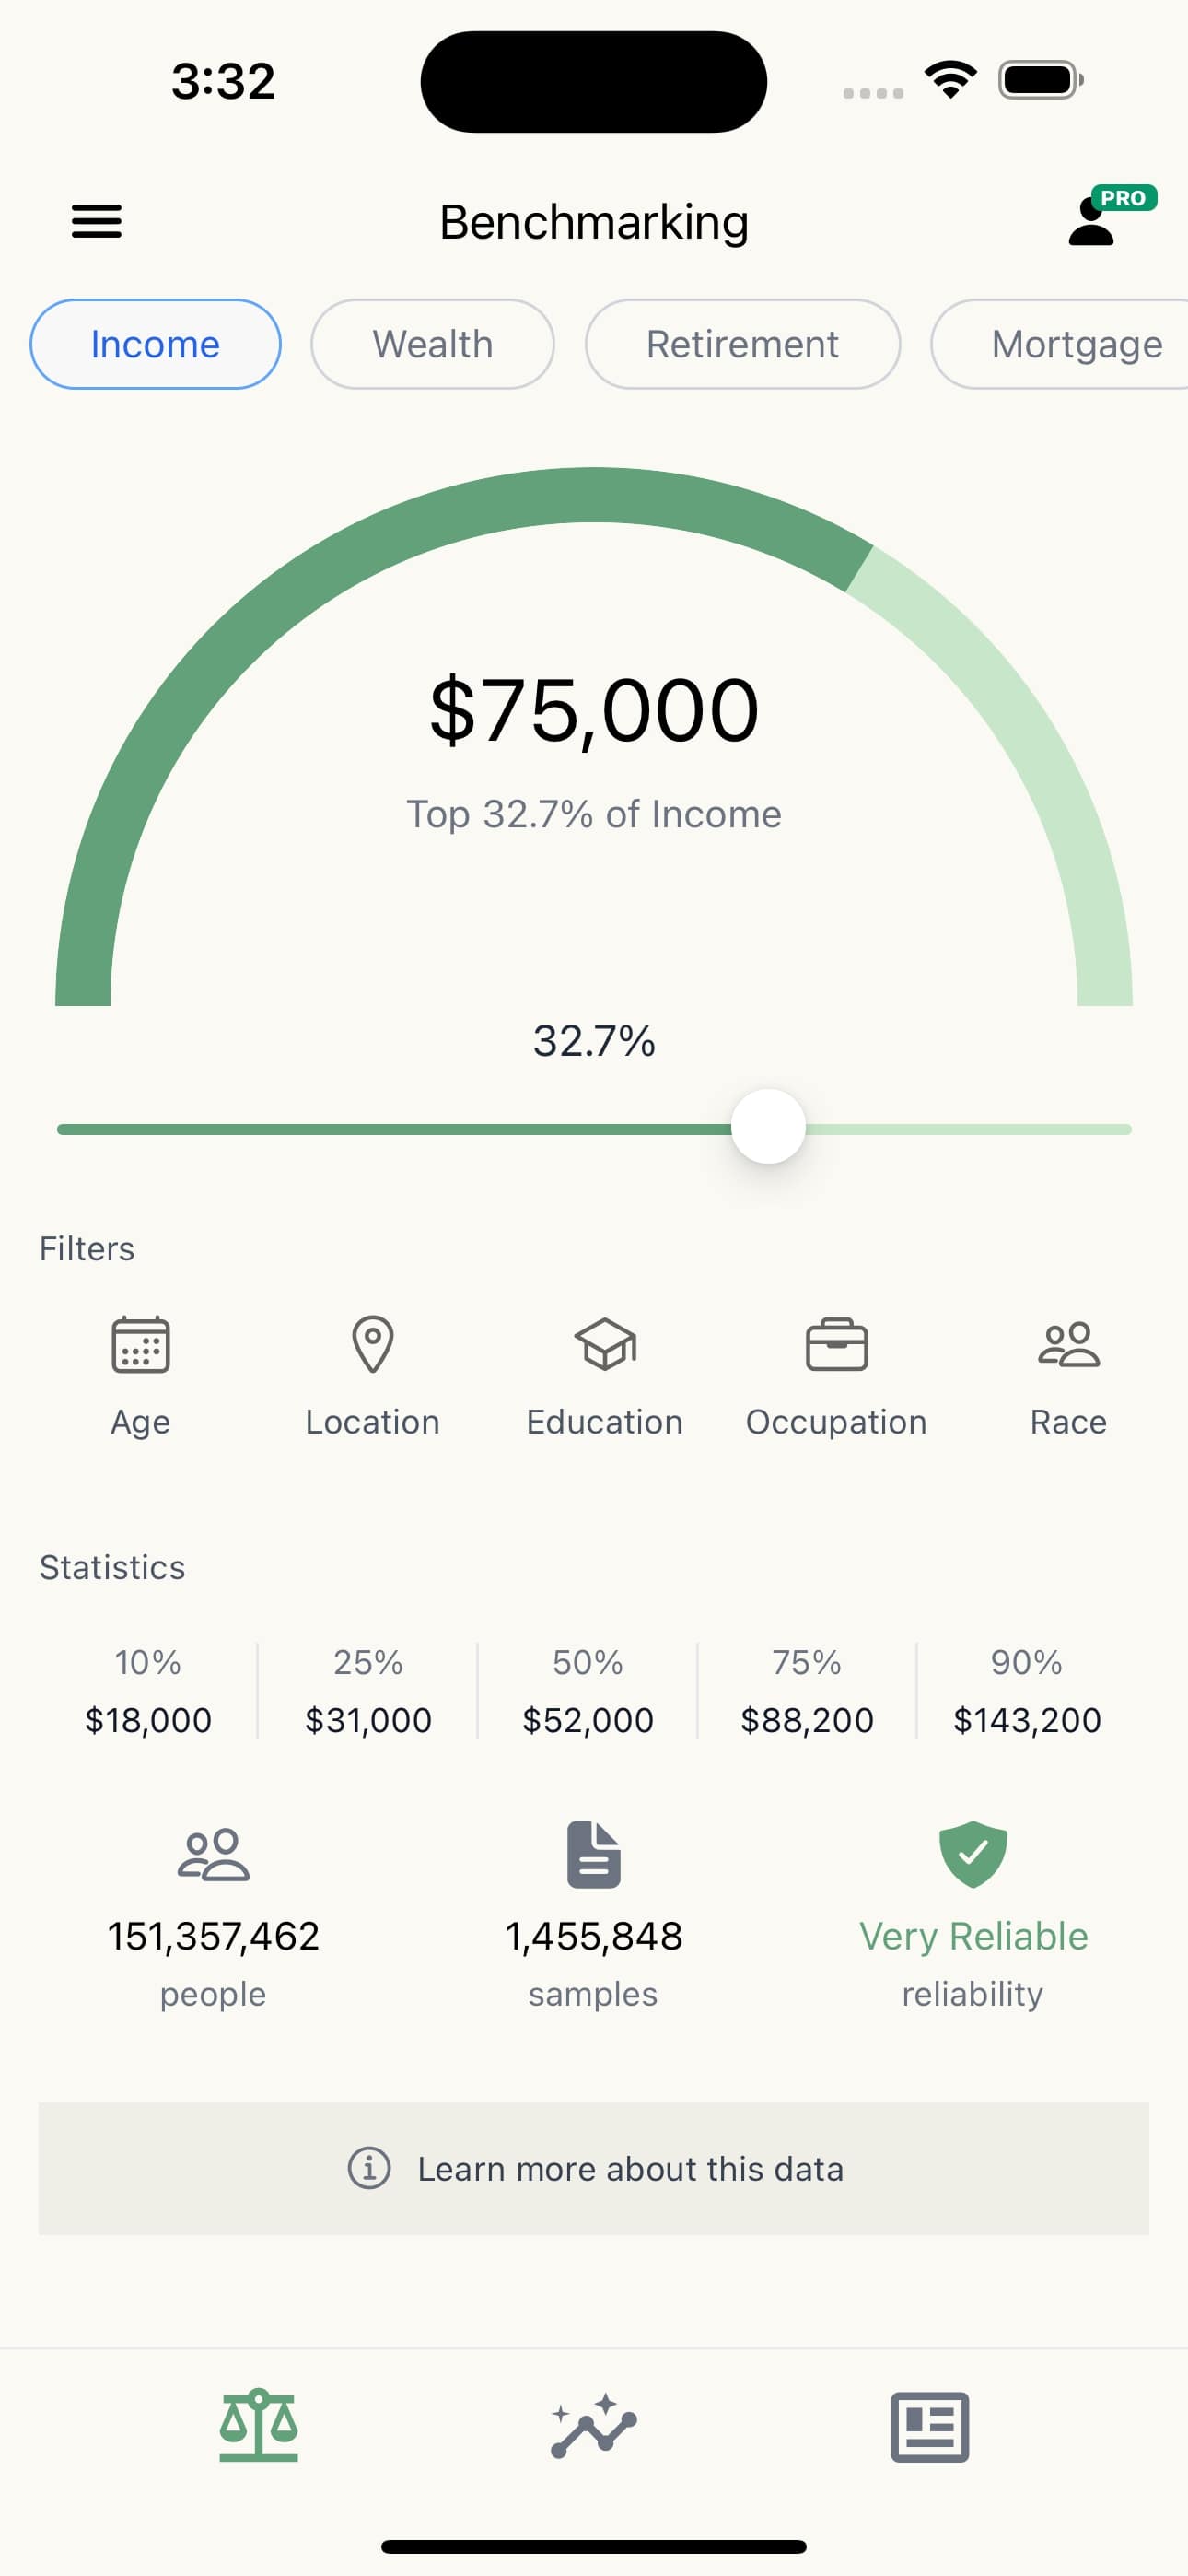Open the Location filter
Screen dimensions: 1188x2576
coord(372,1374)
